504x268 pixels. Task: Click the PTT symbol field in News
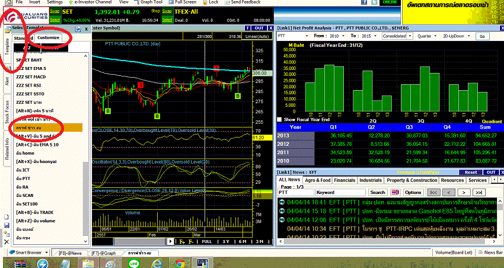[x=296, y=192]
